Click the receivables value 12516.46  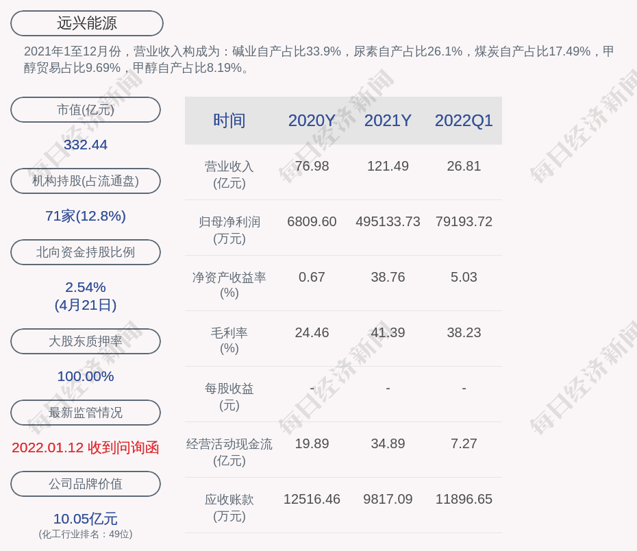point(312,499)
